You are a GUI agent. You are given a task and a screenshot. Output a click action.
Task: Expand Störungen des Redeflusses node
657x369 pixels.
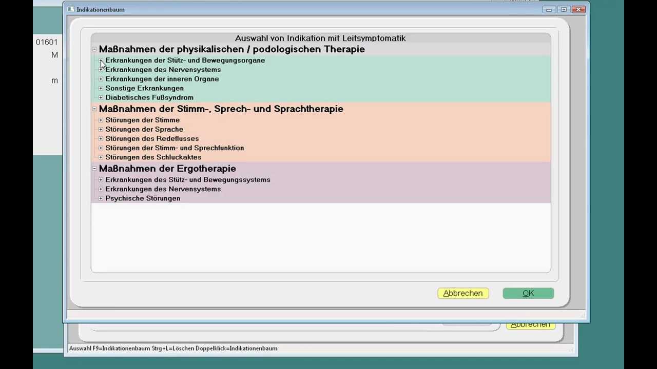click(x=101, y=138)
